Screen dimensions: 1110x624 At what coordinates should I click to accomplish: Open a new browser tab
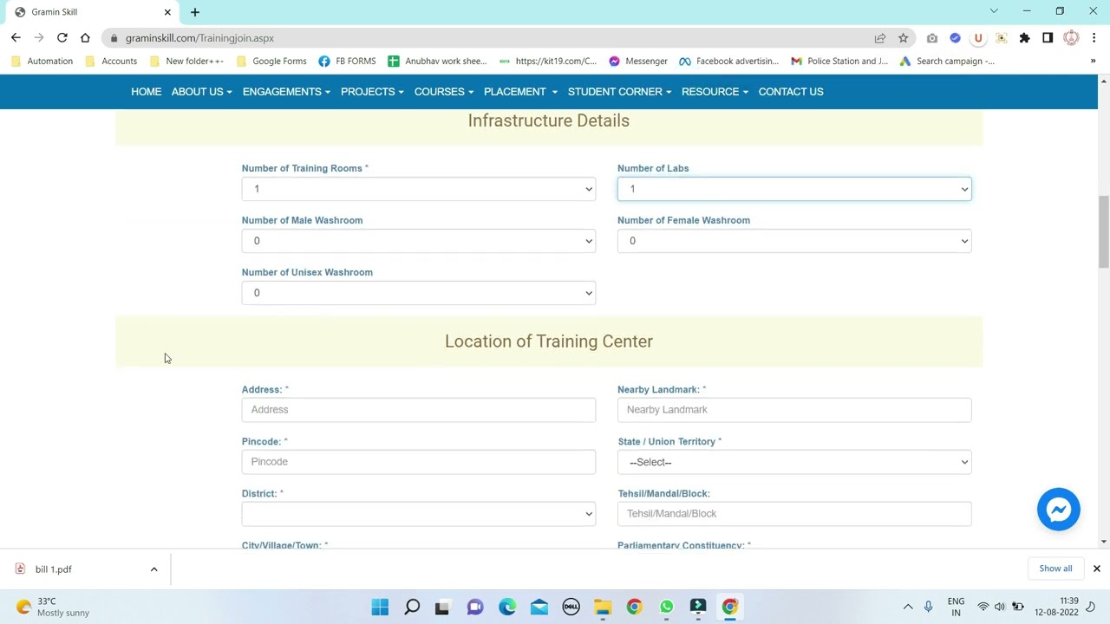point(195,12)
